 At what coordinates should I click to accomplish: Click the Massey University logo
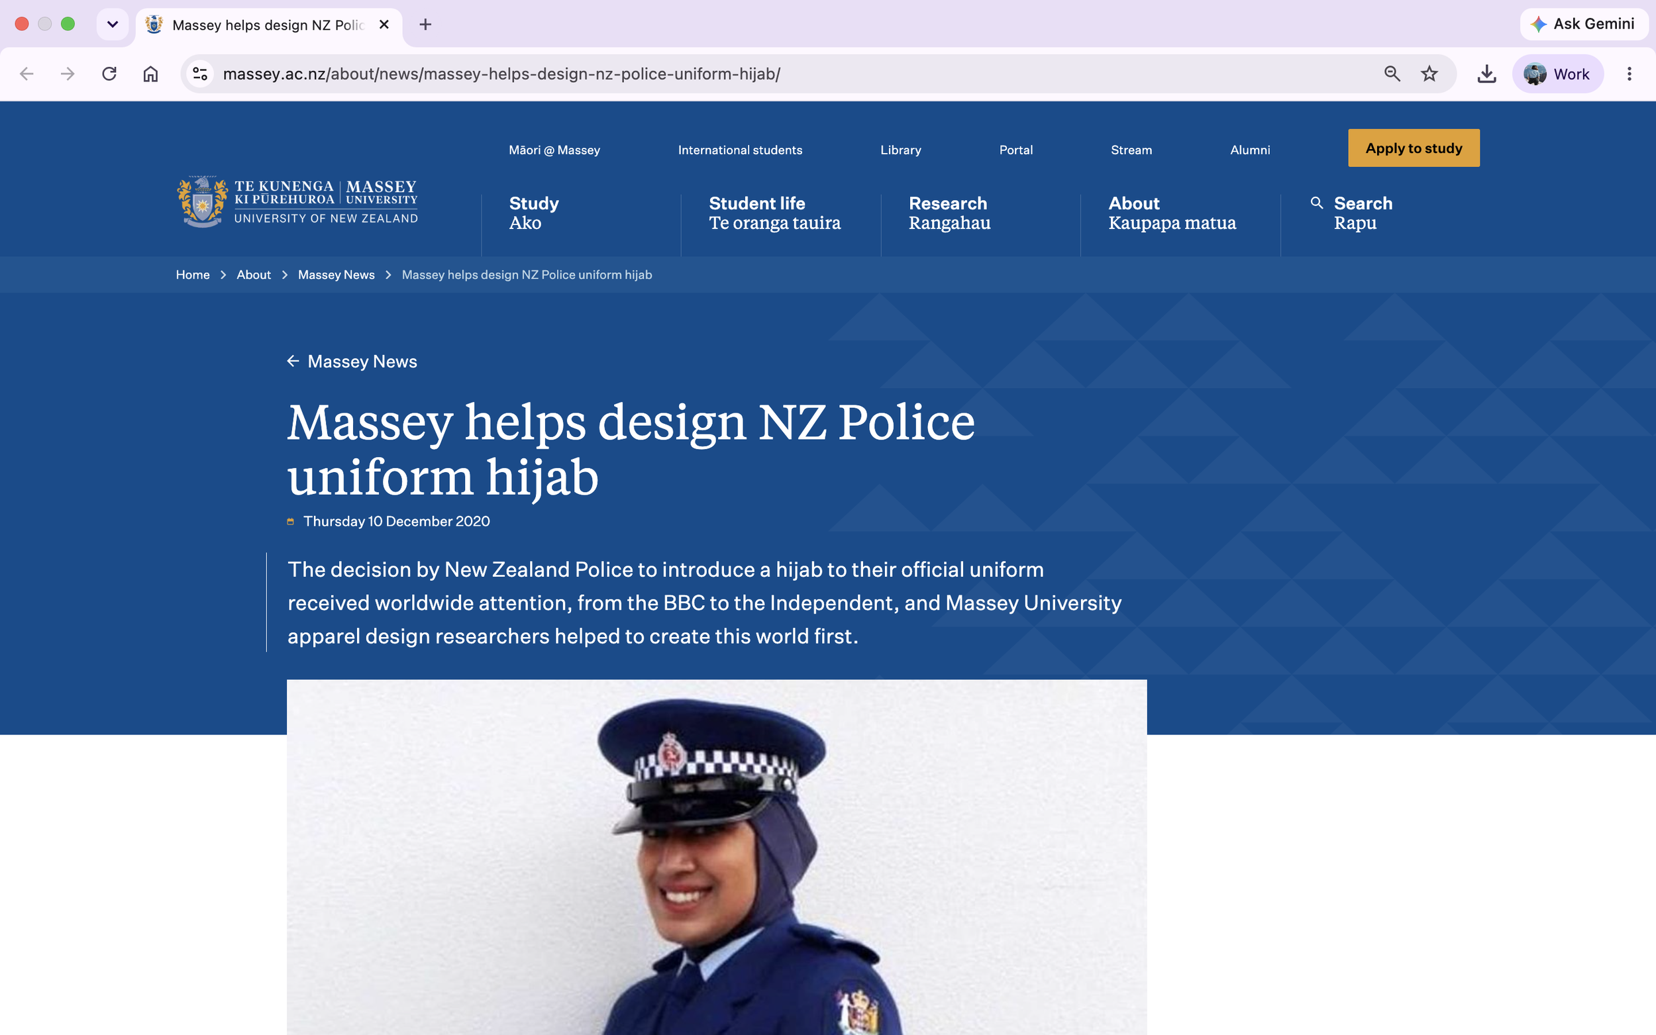click(x=297, y=201)
